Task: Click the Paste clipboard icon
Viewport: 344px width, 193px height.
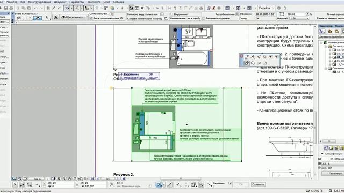Action: tap(28, 8)
